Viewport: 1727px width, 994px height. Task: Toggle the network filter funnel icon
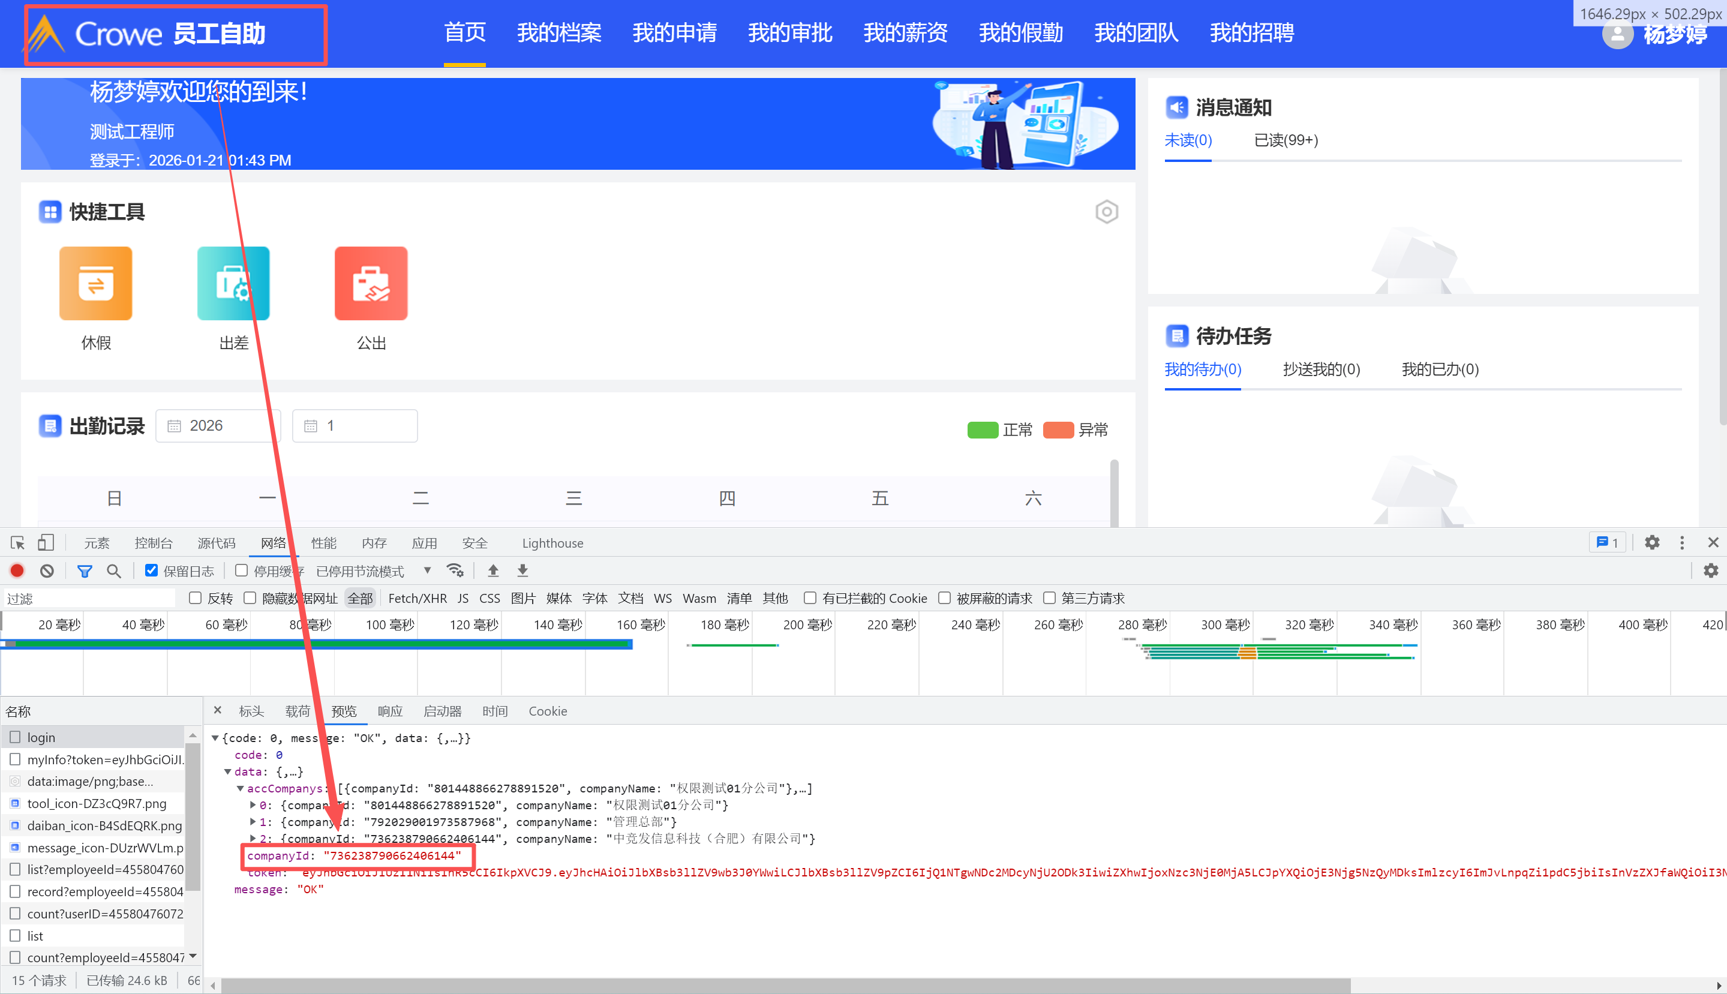(x=85, y=570)
